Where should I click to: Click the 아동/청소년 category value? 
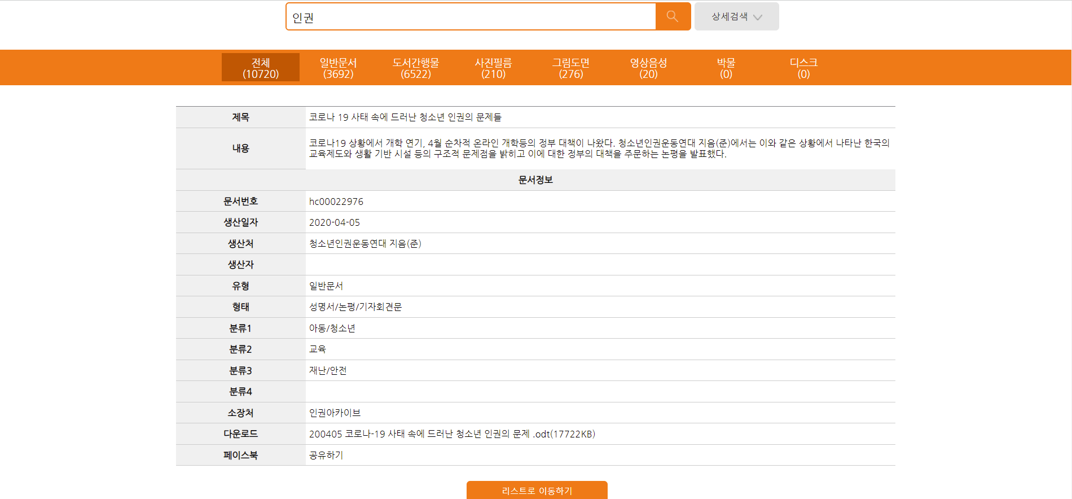pos(332,329)
